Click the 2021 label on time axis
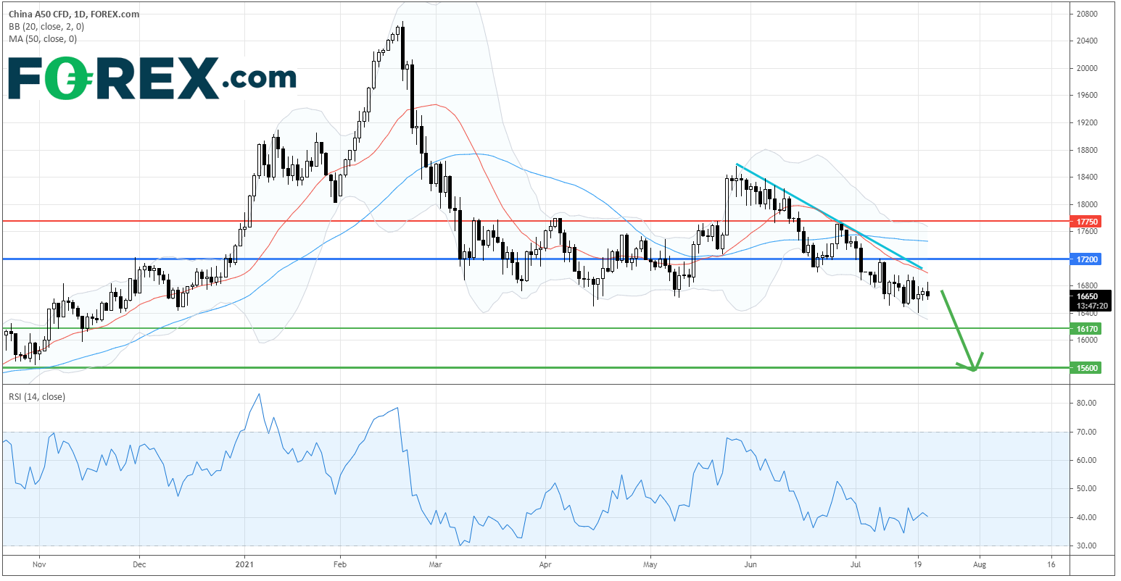This screenshot has width=1121, height=581. [245, 563]
